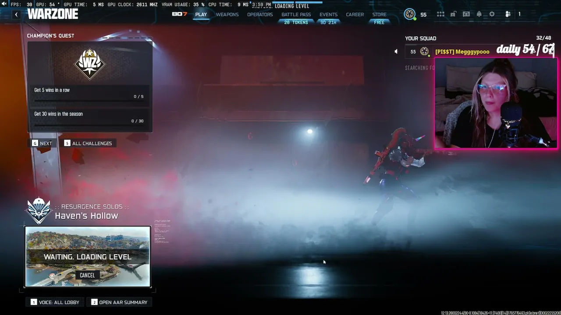Open the CAREER tab

pos(355,14)
